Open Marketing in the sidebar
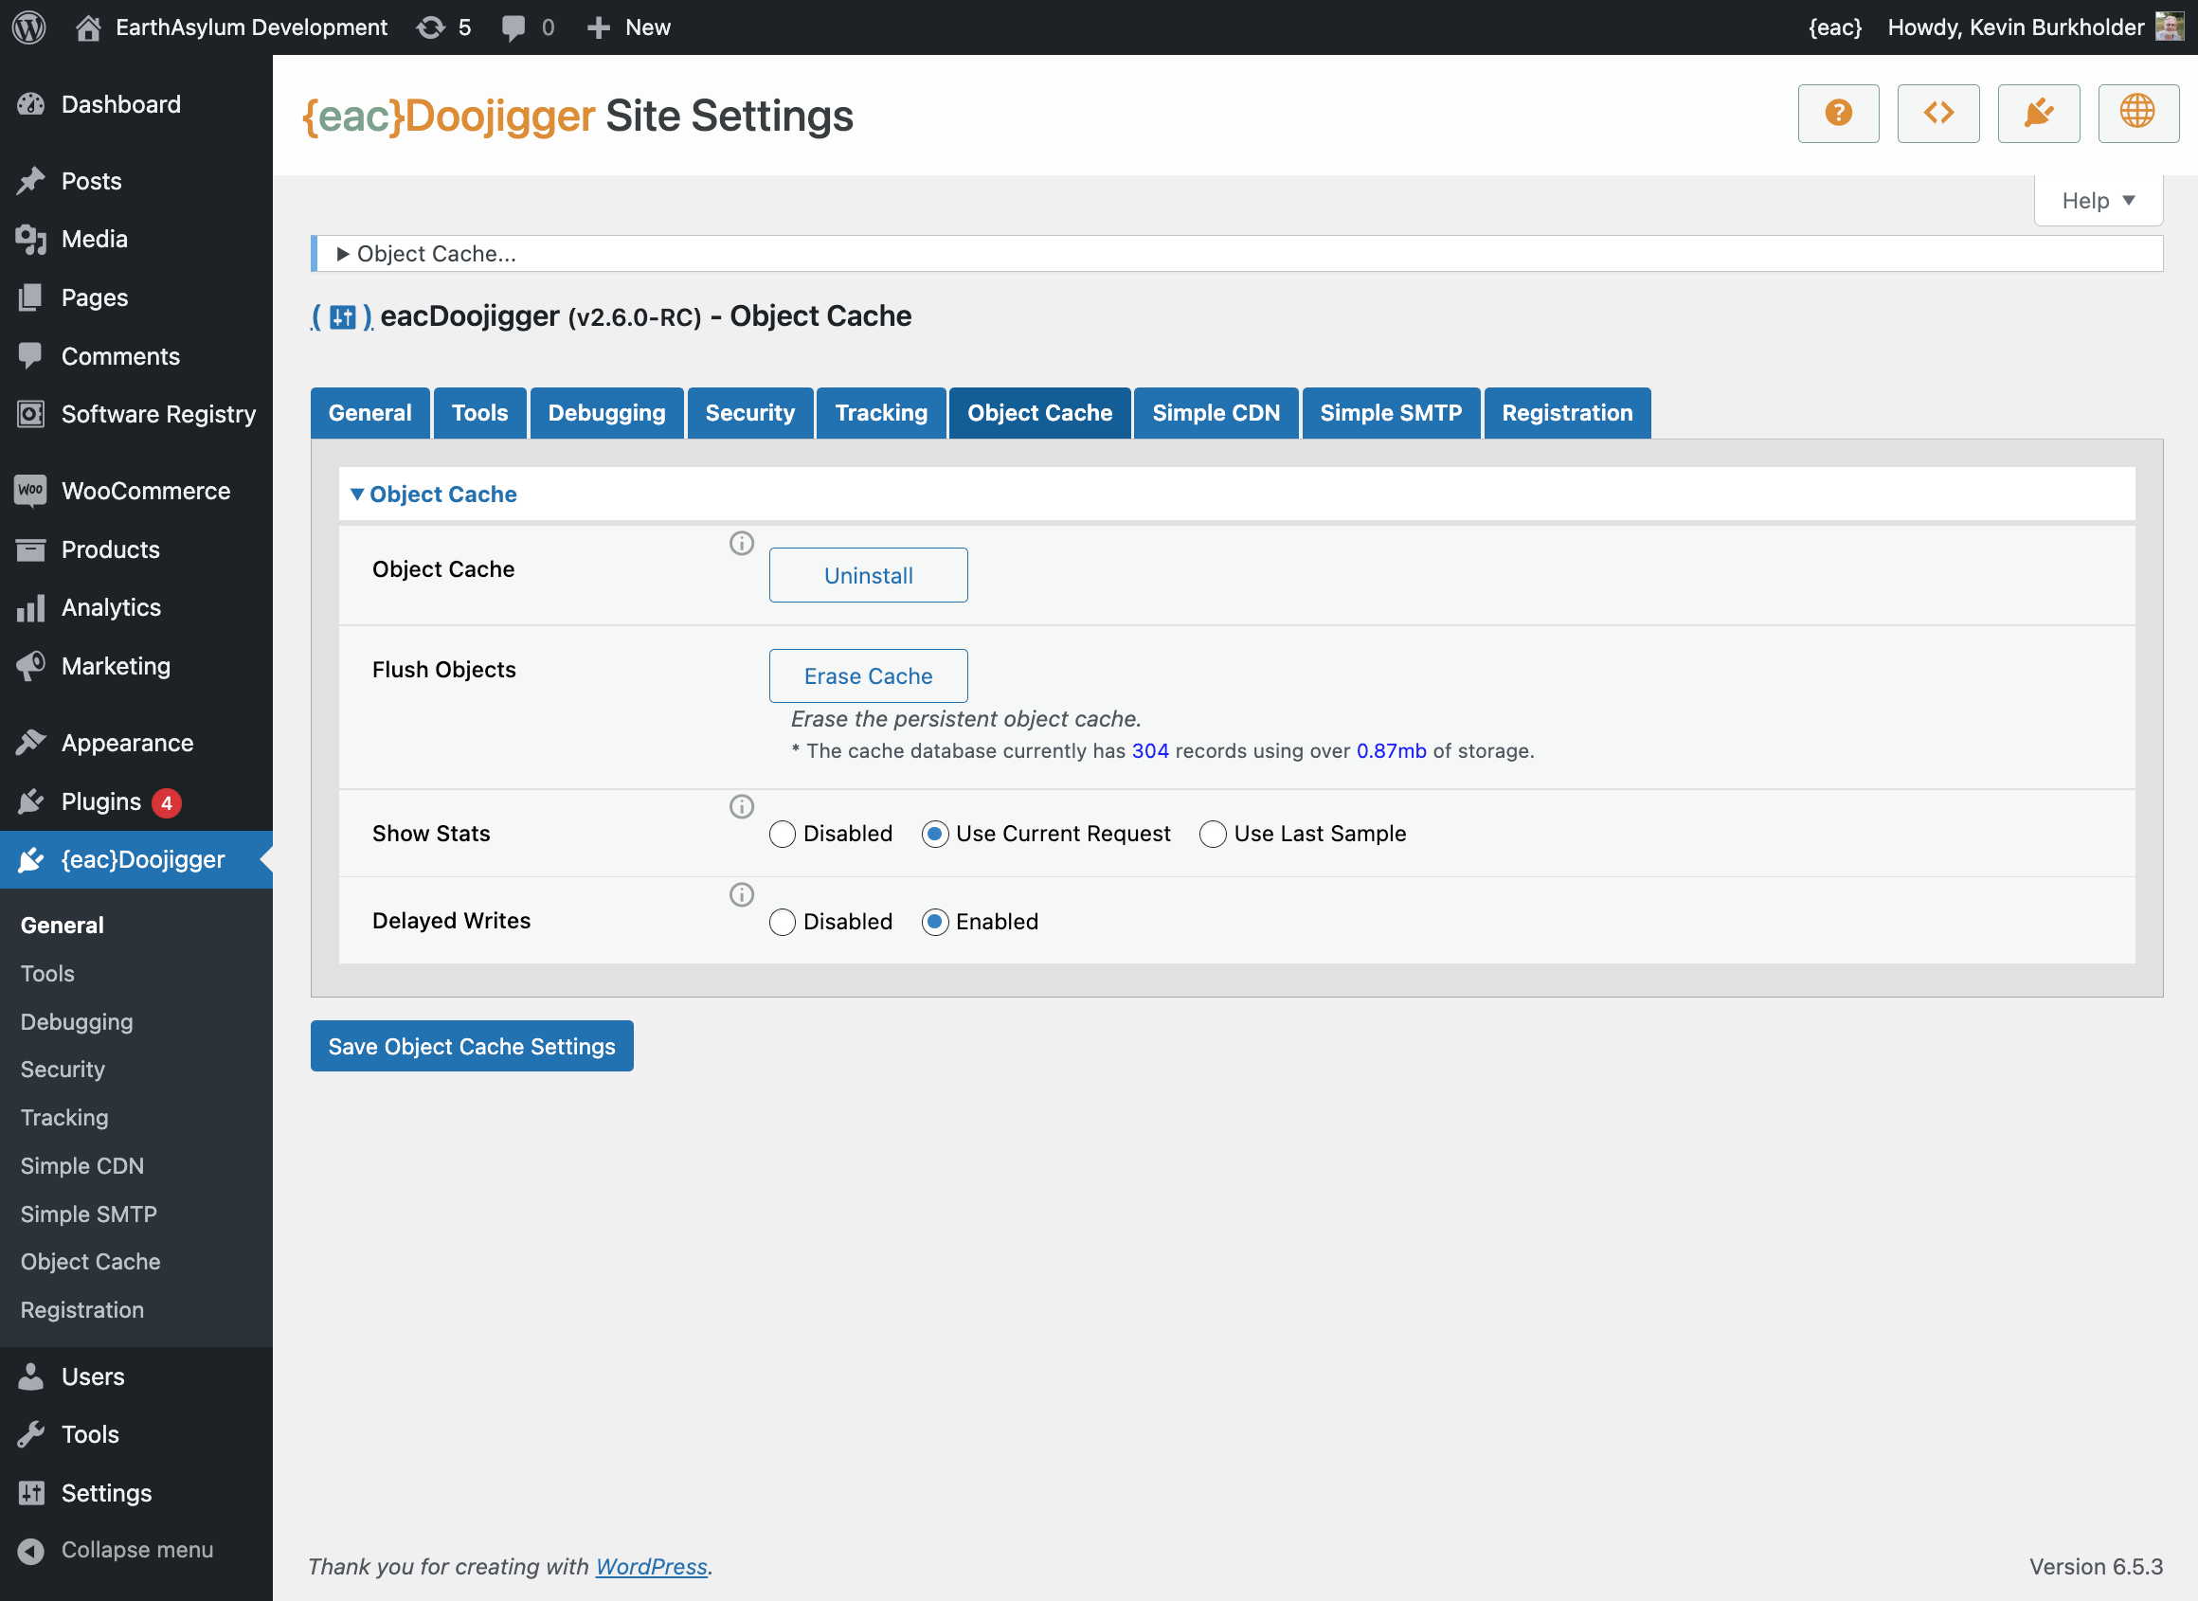Image resolution: width=2198 pixels, height=1601 pixels. [135, 666]
